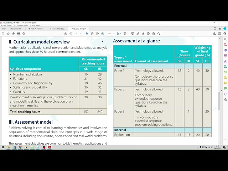
Task: Click scrollbar up arrow
Action: coord(219,38)
